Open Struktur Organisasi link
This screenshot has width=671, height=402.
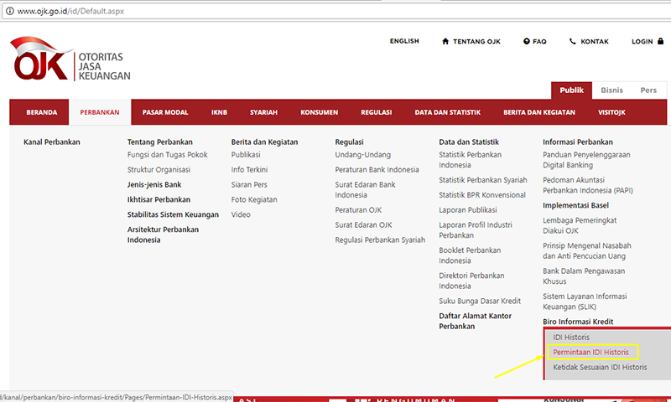[159, 169]
